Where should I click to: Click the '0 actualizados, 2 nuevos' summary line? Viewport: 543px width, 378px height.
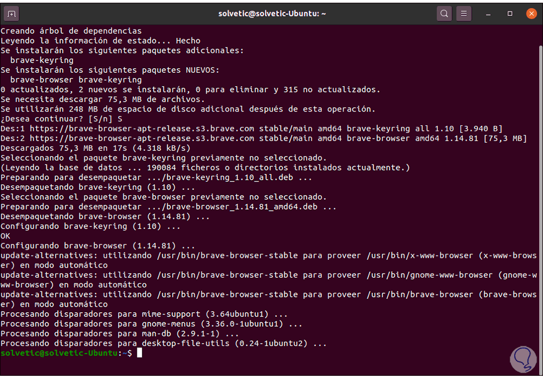[x=191, y=89]
